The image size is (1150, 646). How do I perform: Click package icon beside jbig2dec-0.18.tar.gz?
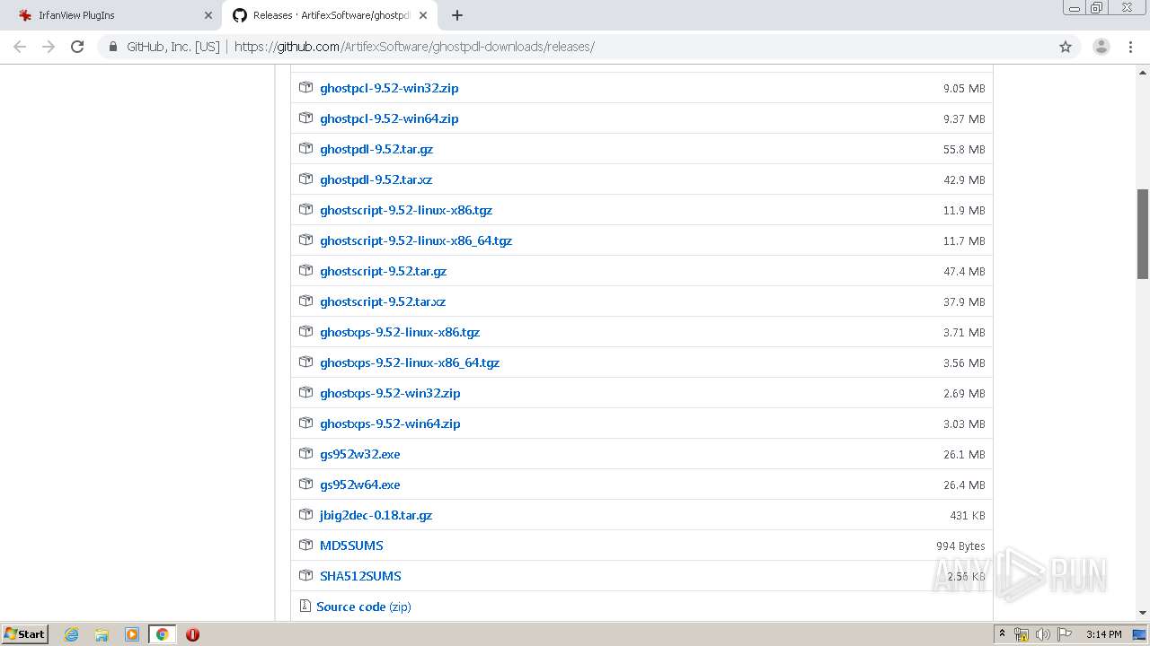pos(305,515)
